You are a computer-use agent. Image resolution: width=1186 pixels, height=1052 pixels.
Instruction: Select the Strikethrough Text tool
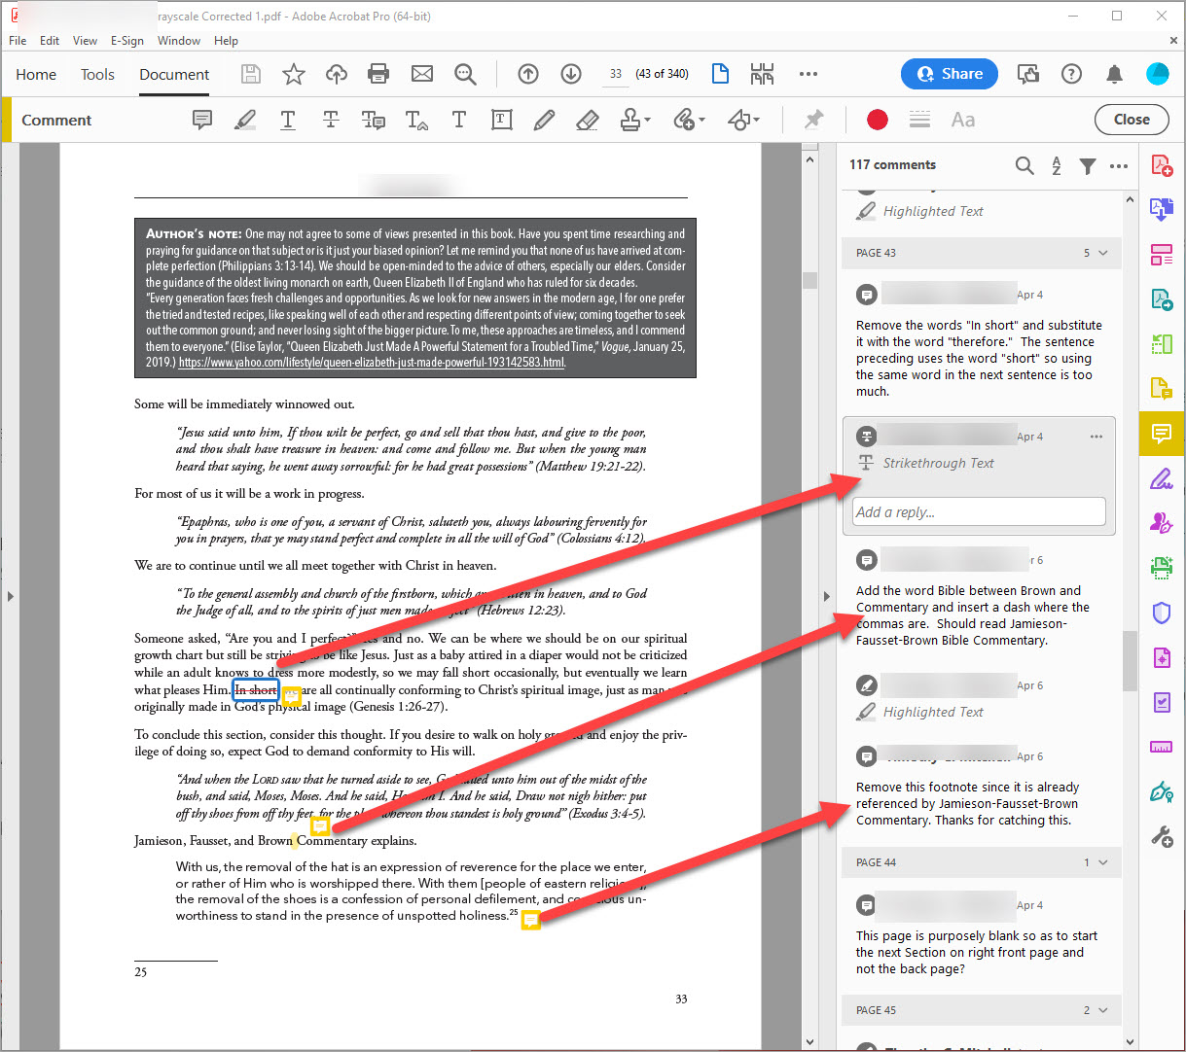[331, 120]
